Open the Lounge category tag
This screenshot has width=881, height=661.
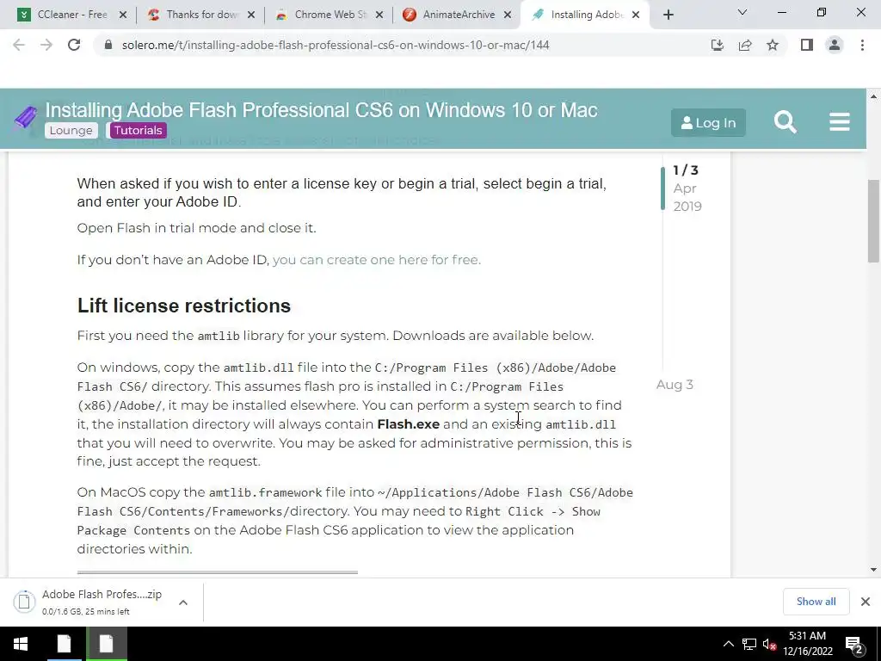[x=71, y=131]
